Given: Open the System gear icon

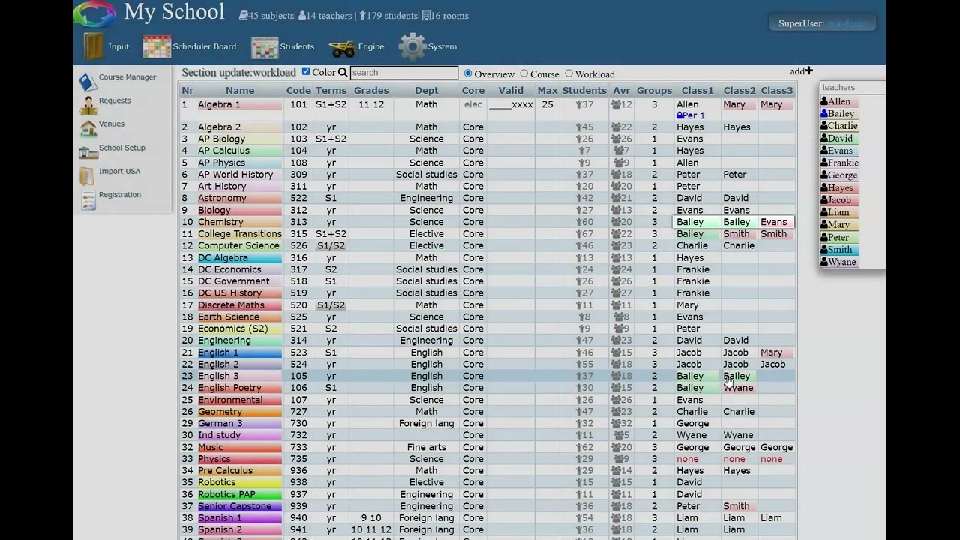Looking at the screenshot, I should click(412, 46).
